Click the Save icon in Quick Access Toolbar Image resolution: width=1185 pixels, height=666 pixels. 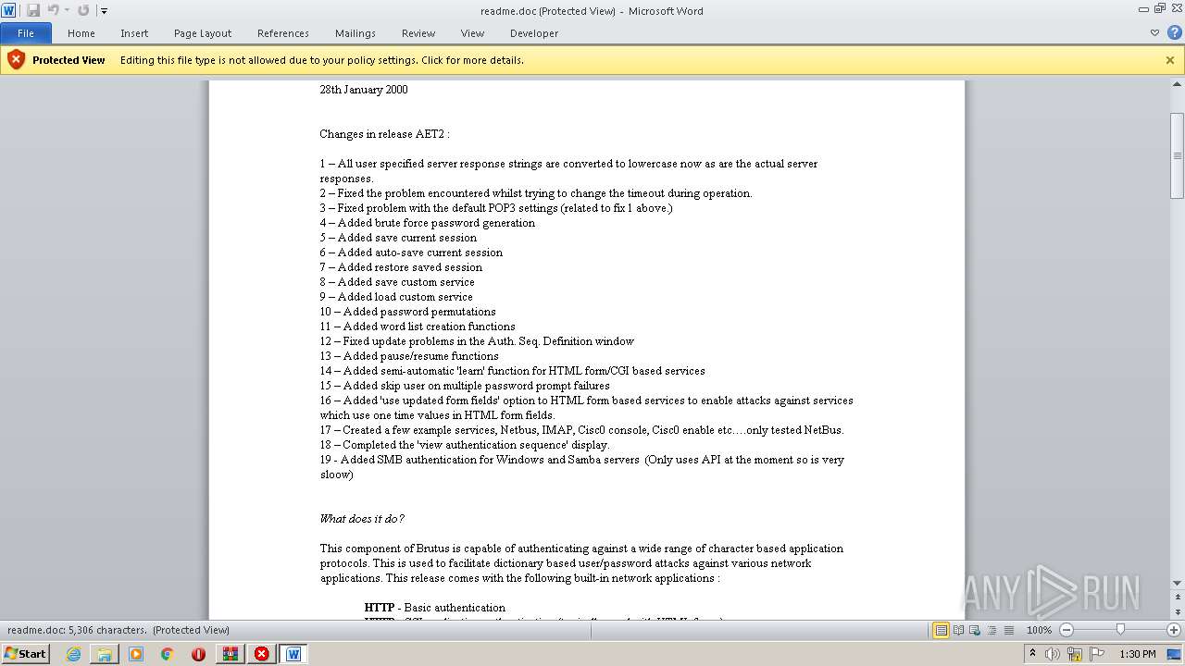point(33,10)
